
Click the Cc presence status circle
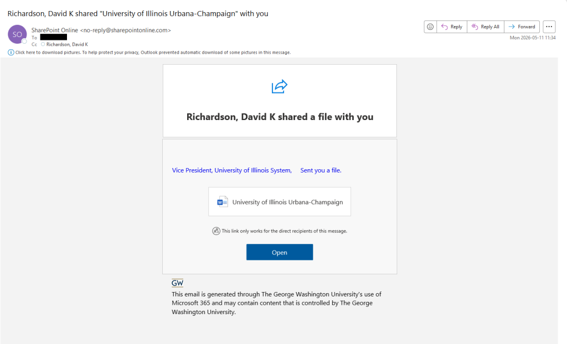[43, 44]
